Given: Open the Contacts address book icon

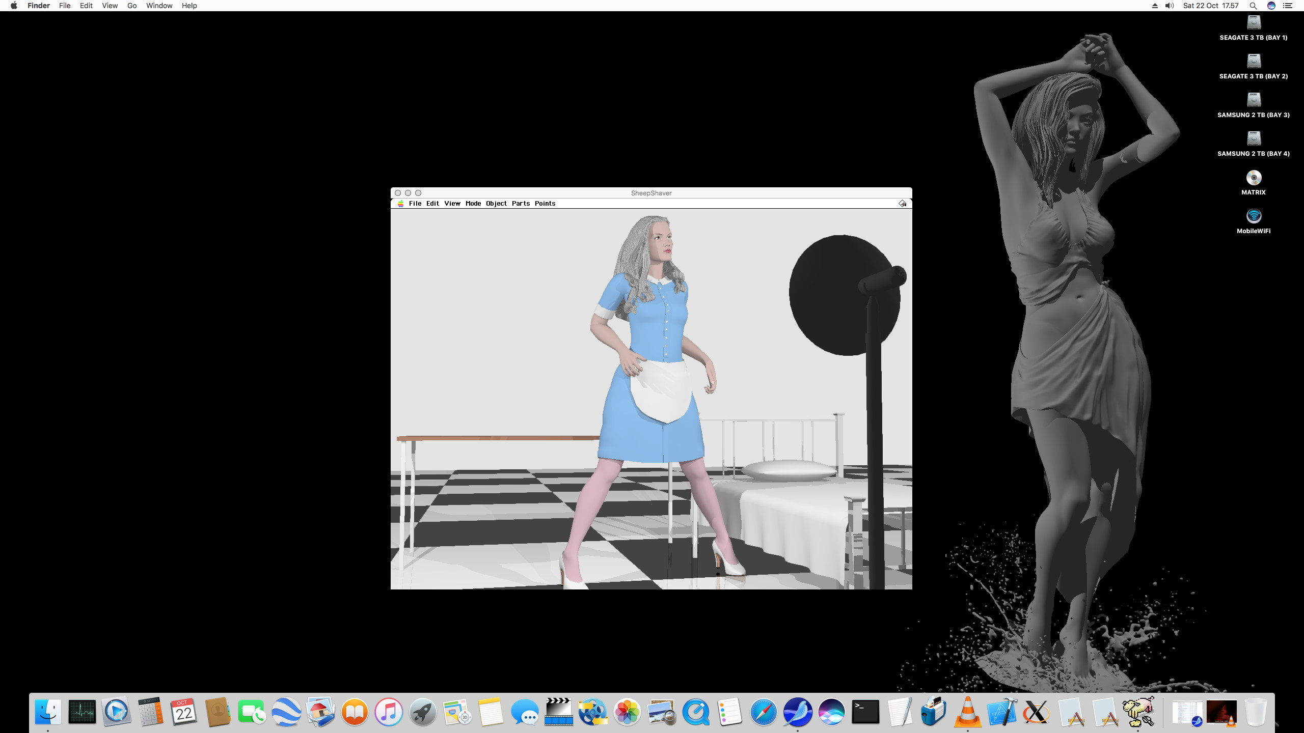Looking at the screenshot, I should click(x=218, y=712).
